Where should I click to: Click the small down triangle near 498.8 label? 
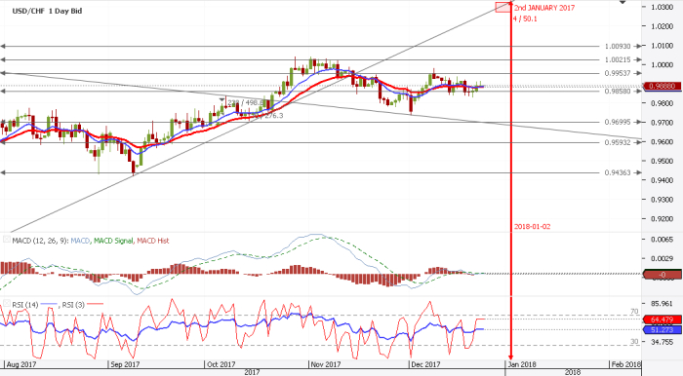click(x=222, y=100)
